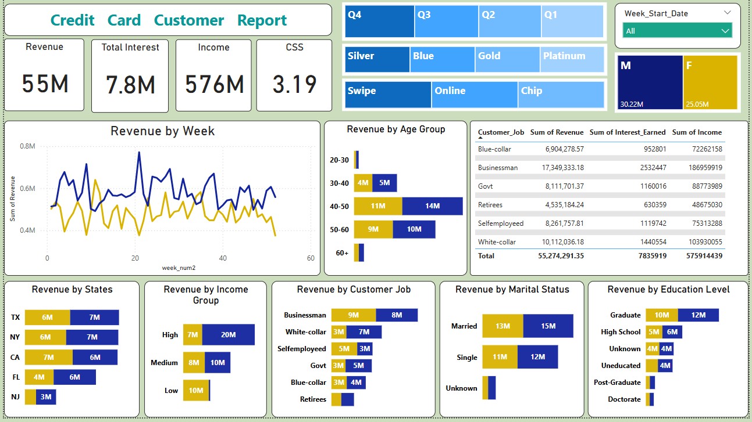This screenshot has width=752, height=422.
Task: Click the female (F) gender treemap block
Action: pos(710,82)
